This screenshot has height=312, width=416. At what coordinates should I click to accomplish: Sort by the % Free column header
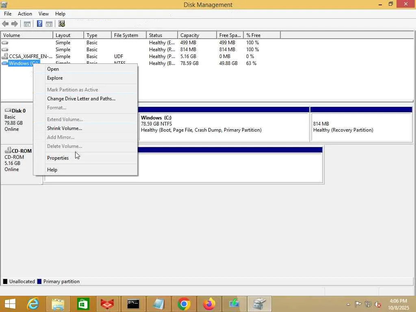click(x=262, y=35)
